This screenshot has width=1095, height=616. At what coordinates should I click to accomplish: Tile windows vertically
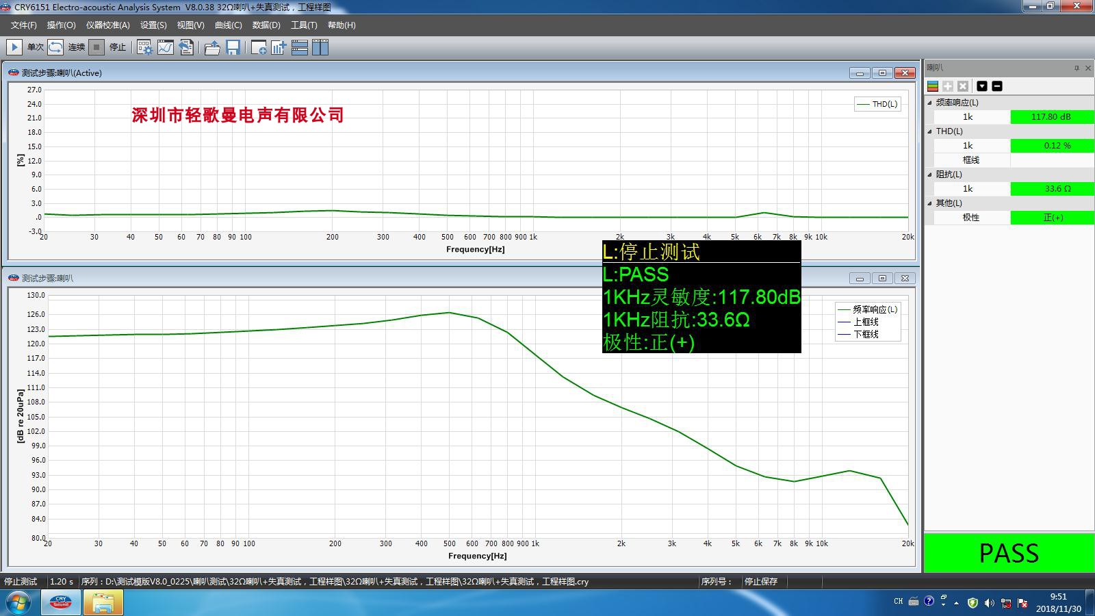pyautogui.click(x=320, y=47)
